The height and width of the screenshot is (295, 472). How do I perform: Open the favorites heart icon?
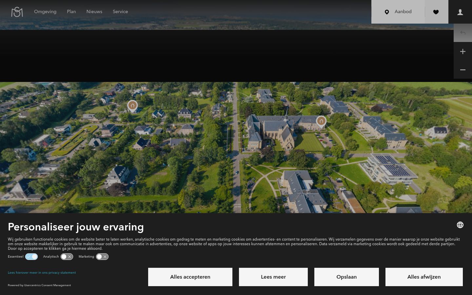(436, 12)
